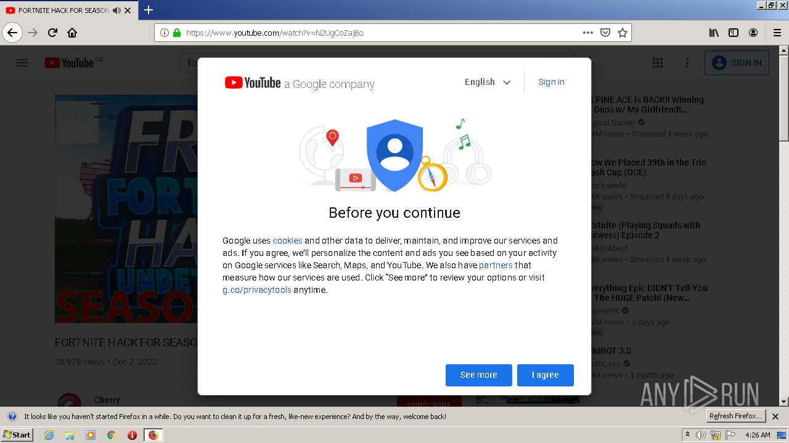Click the Refresh Firefox button
The image size is (789, 443).
[x=735, y=416]
